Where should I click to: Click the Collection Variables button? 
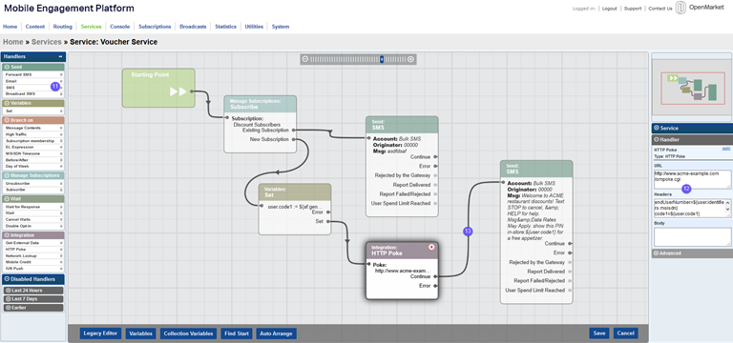point(189,333)
